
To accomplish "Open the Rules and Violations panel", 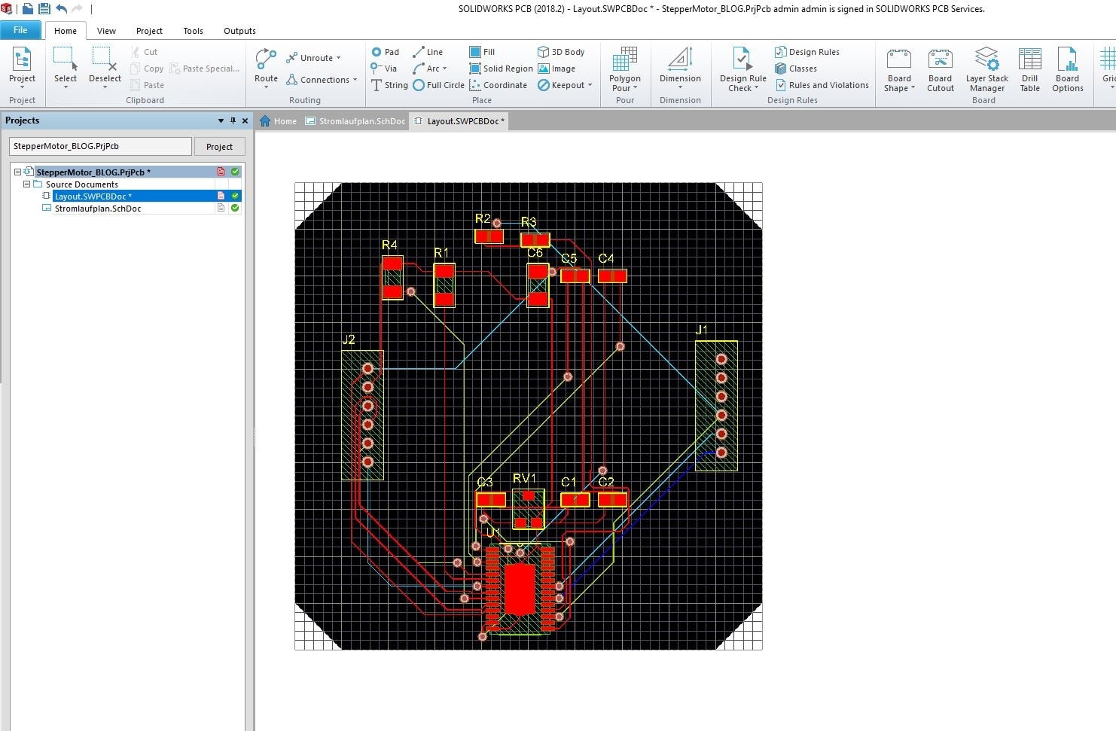I will click(822, 85).
